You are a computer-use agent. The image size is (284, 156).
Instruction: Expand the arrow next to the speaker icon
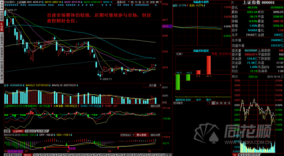click(161, 2)
